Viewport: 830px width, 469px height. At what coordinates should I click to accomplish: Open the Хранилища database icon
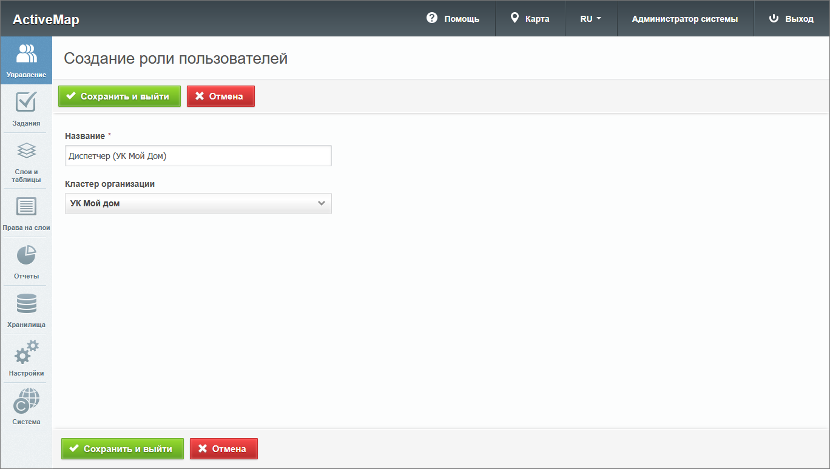pos(26,304)
